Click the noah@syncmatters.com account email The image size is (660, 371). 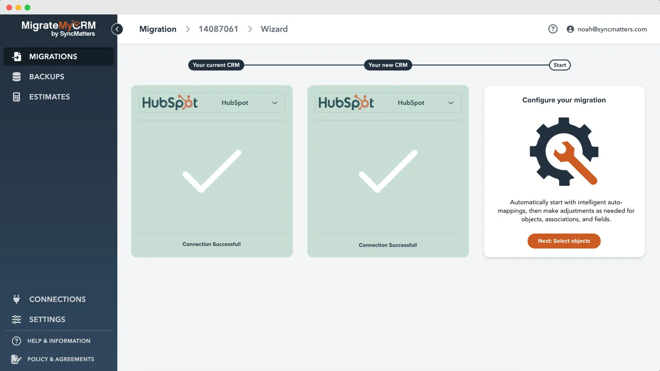[612, 29]
